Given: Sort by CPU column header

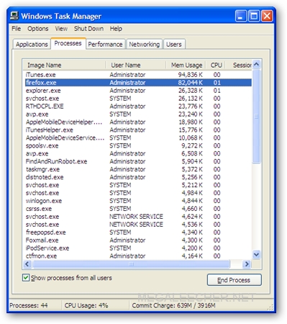Looking at the screenshot, I should (x=216, y=65).
